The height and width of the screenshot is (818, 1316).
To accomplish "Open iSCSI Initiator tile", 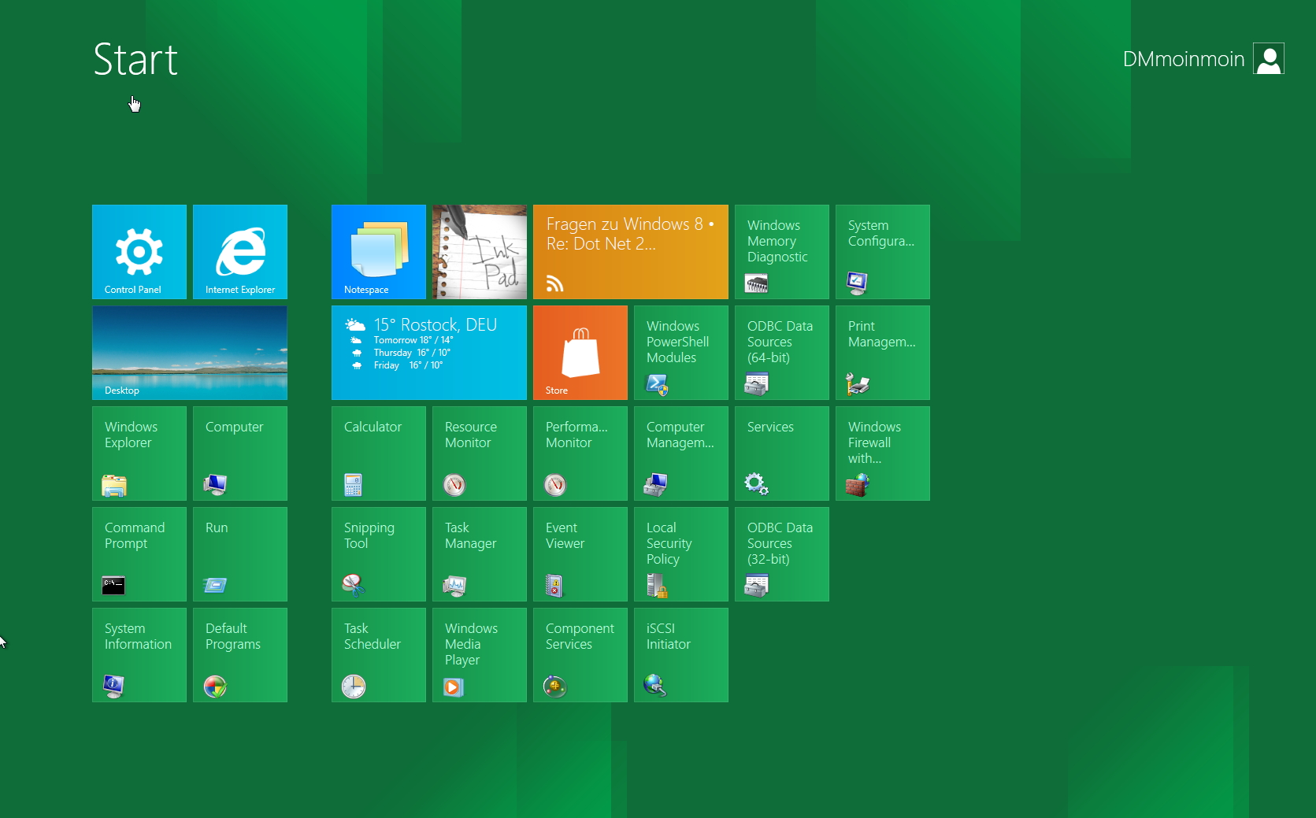I will (681, 655).
